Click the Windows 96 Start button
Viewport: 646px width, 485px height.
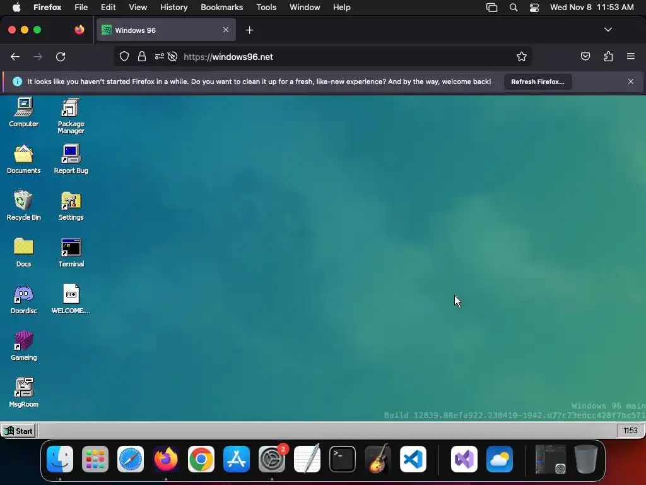(x=18, y=431)
